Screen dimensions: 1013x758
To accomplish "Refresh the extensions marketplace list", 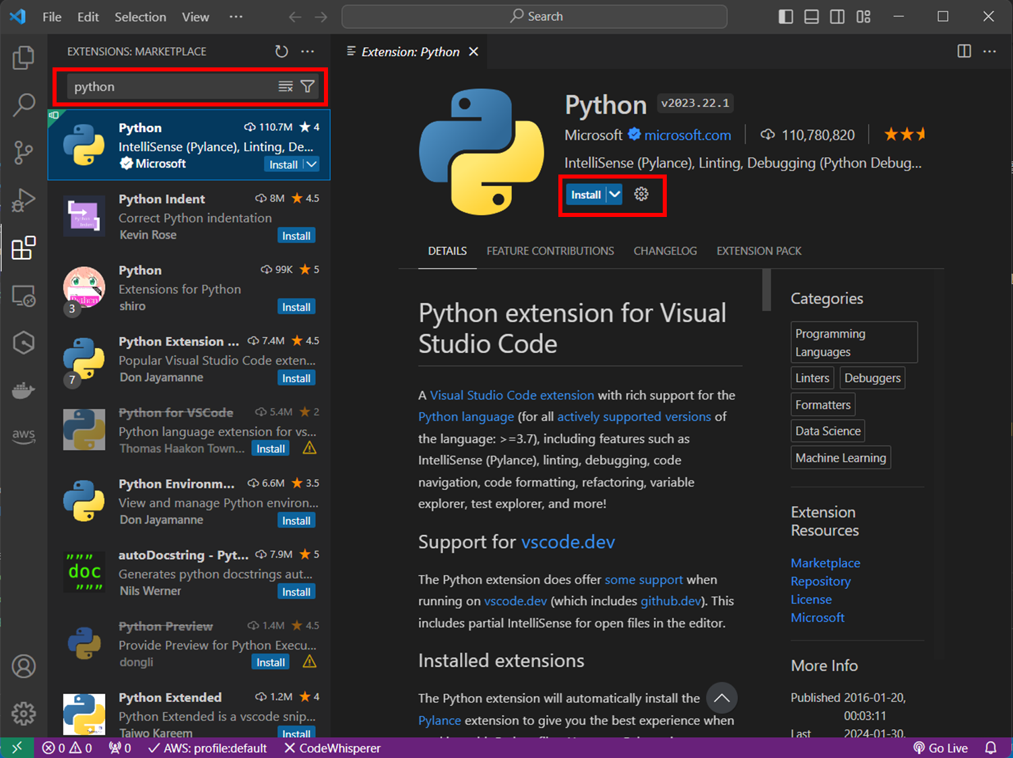I will [282, 51].
